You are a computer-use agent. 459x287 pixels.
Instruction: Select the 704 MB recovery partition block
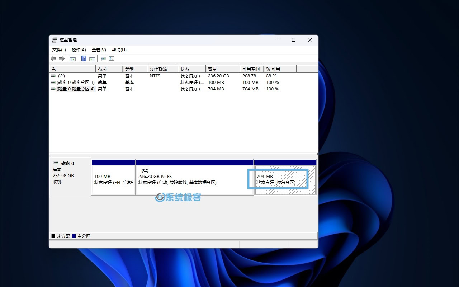(285, 180)
